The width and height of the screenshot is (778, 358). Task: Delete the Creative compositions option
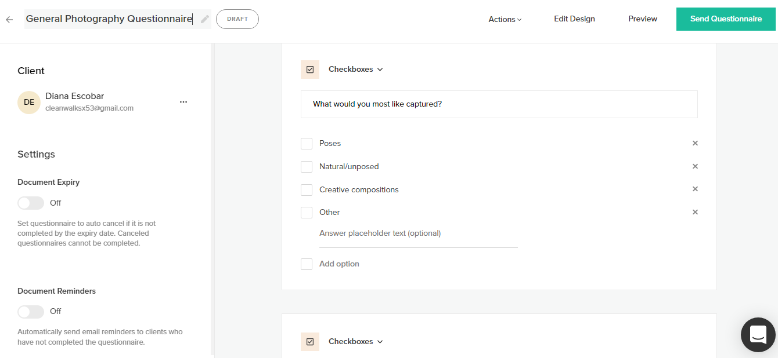(695, 189)
